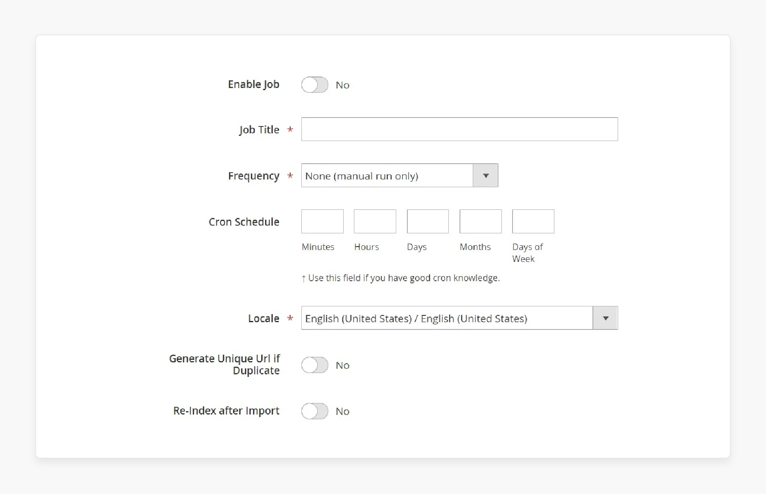The image size is (766, 494).
Task: Toggle the Enable Job switch
Action: [315, 85]
